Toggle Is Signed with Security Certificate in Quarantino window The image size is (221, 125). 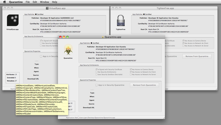point(96,69)
